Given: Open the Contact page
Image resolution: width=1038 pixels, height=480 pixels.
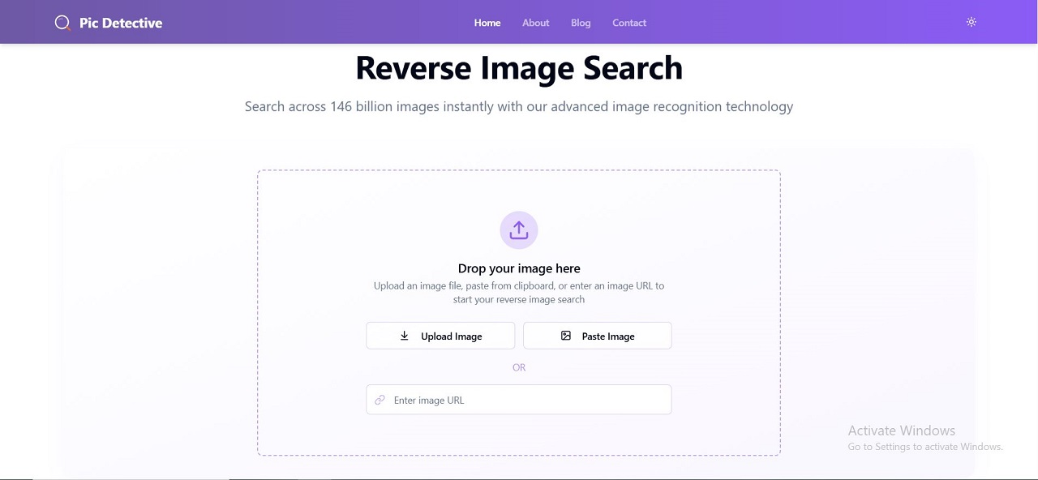Looking at the screenshot, I should pyautogui.click(x=629, y=23).
